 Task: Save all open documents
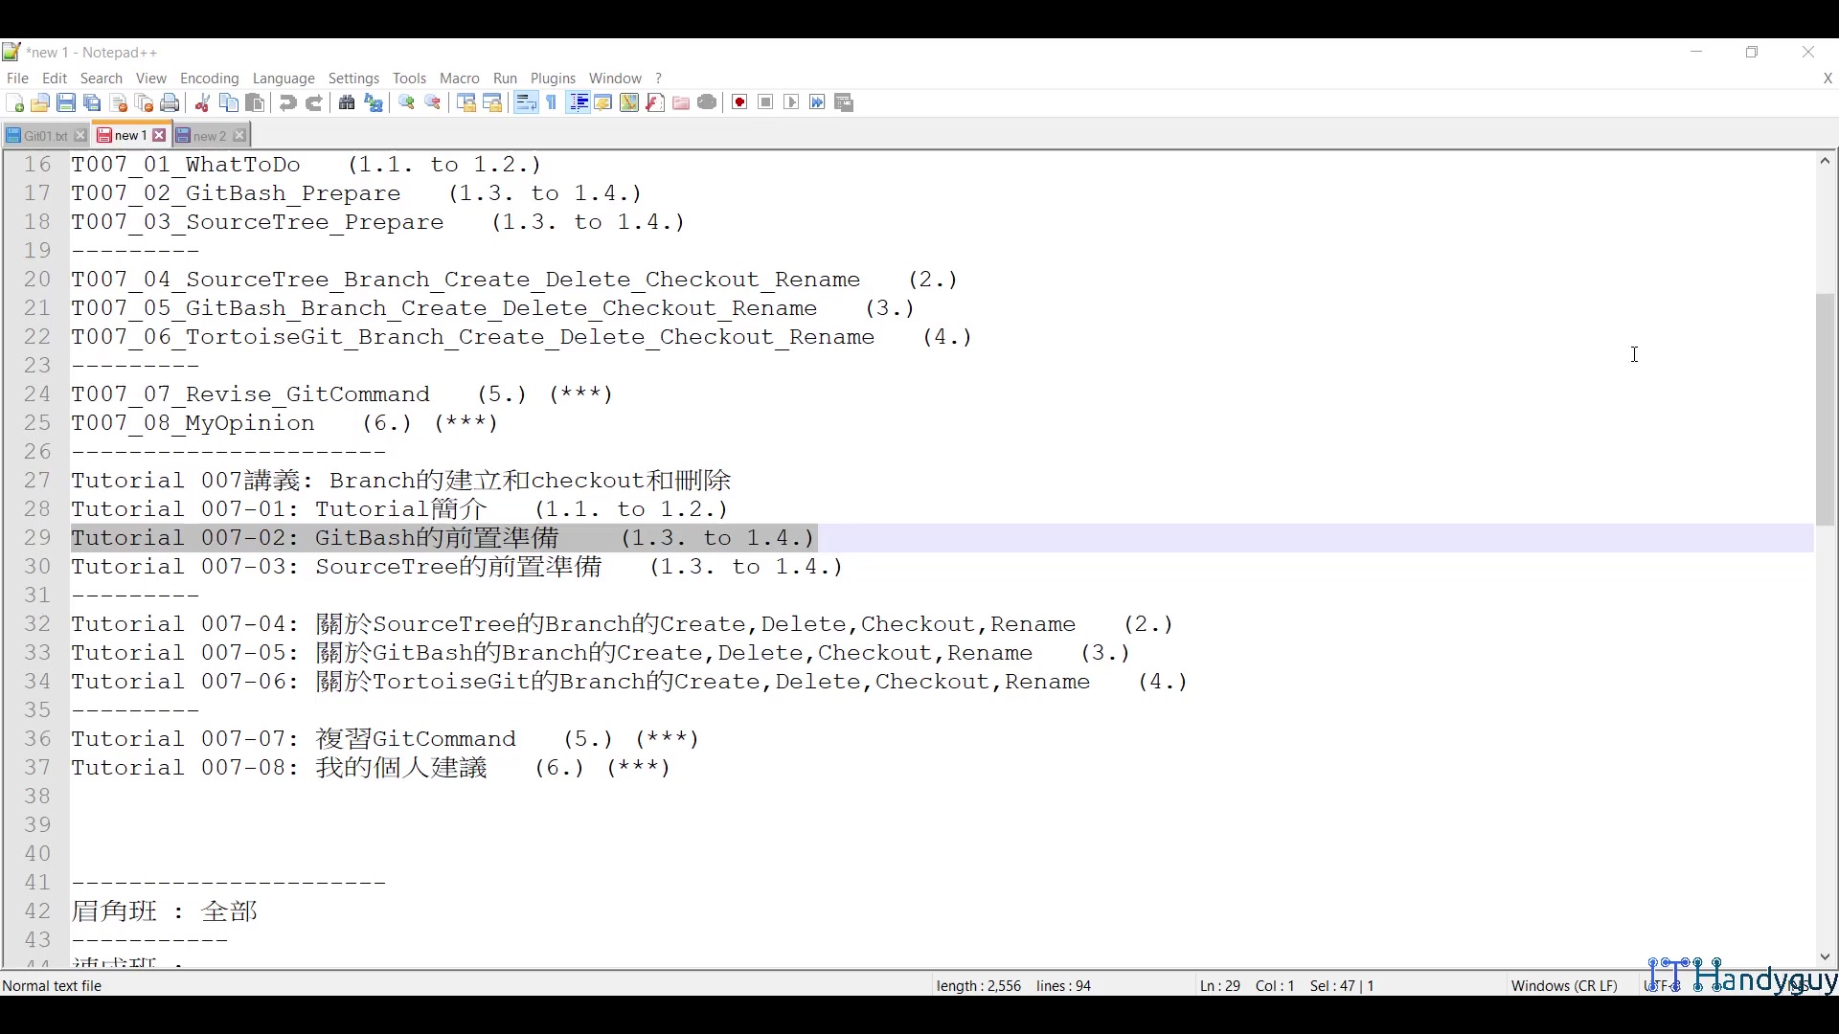click(92, 102)
